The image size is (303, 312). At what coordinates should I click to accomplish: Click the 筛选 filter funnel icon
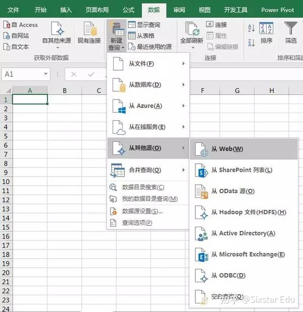291,28
